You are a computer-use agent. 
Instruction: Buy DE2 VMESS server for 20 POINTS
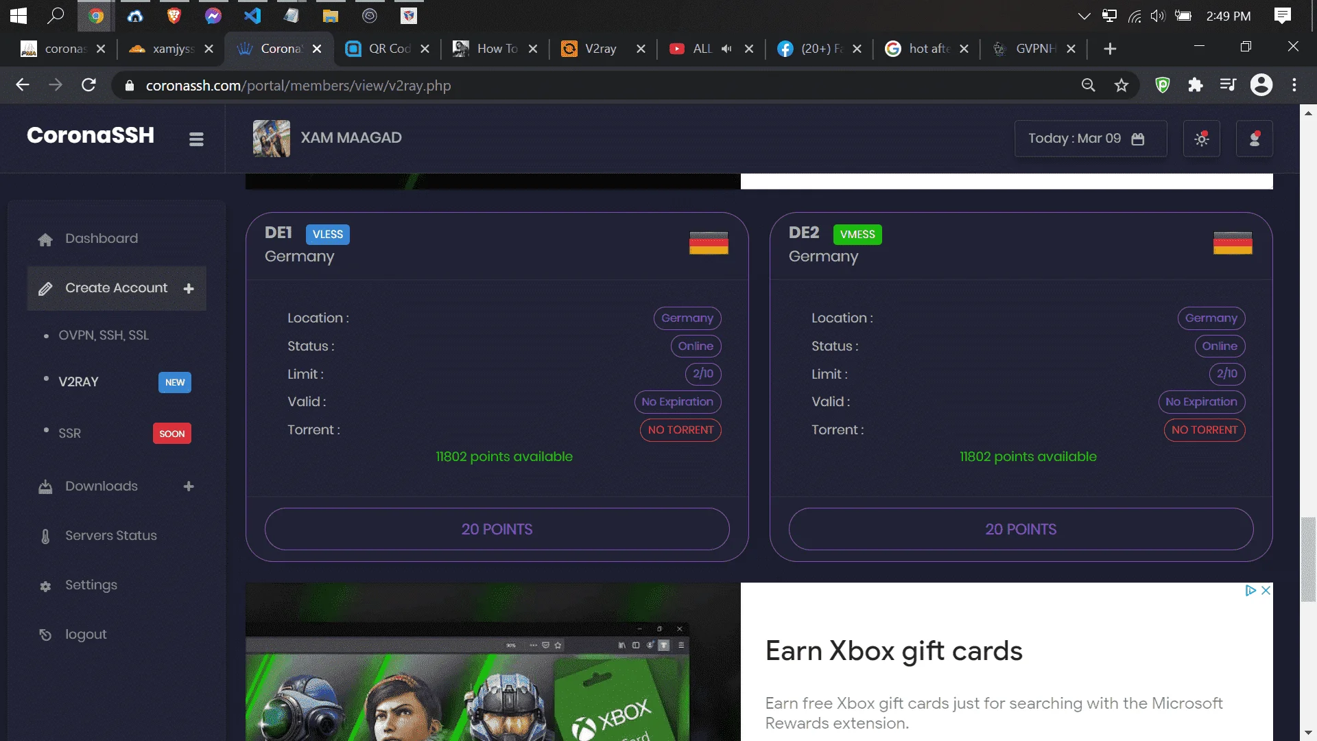pyautogui.click(x=1021, y=529)
